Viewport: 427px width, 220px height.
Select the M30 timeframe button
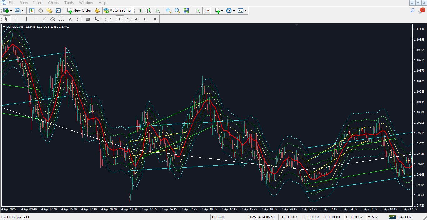click(137, 19)
